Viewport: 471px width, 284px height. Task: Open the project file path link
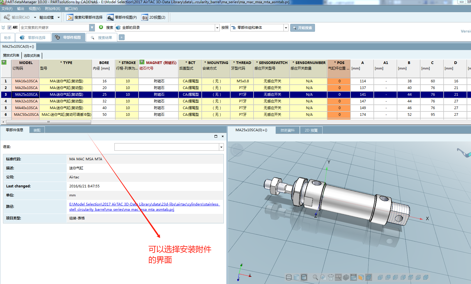pos(144,207)
